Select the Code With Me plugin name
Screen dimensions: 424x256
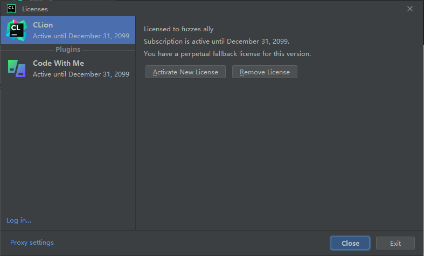(x=58, y=63)
